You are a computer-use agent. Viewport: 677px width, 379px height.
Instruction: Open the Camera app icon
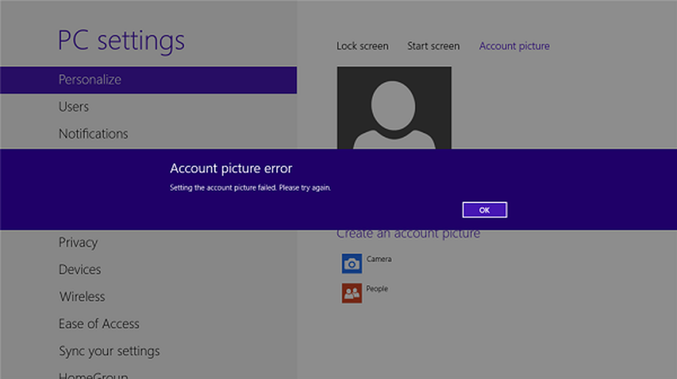click(x=352, y=263)
